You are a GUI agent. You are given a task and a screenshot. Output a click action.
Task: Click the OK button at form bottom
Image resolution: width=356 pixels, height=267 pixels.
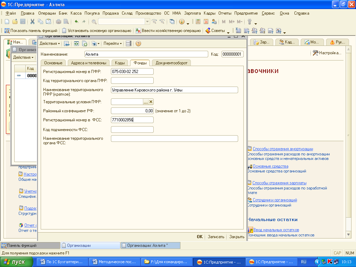pos(200,237)
